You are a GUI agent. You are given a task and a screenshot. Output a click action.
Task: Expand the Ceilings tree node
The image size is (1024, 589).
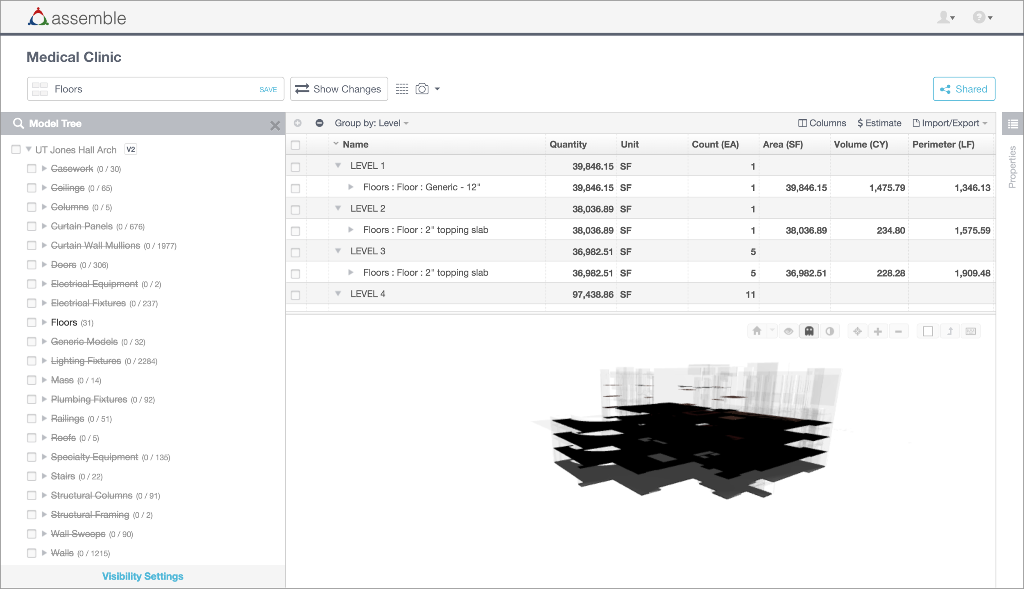(44, 188)
